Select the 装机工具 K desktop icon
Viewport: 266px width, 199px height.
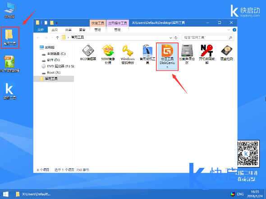click(x=9, y=91)
